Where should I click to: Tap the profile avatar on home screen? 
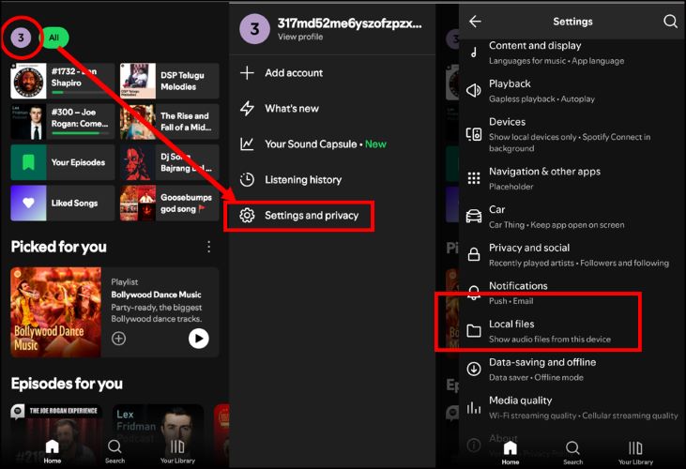tap(21, 38)
